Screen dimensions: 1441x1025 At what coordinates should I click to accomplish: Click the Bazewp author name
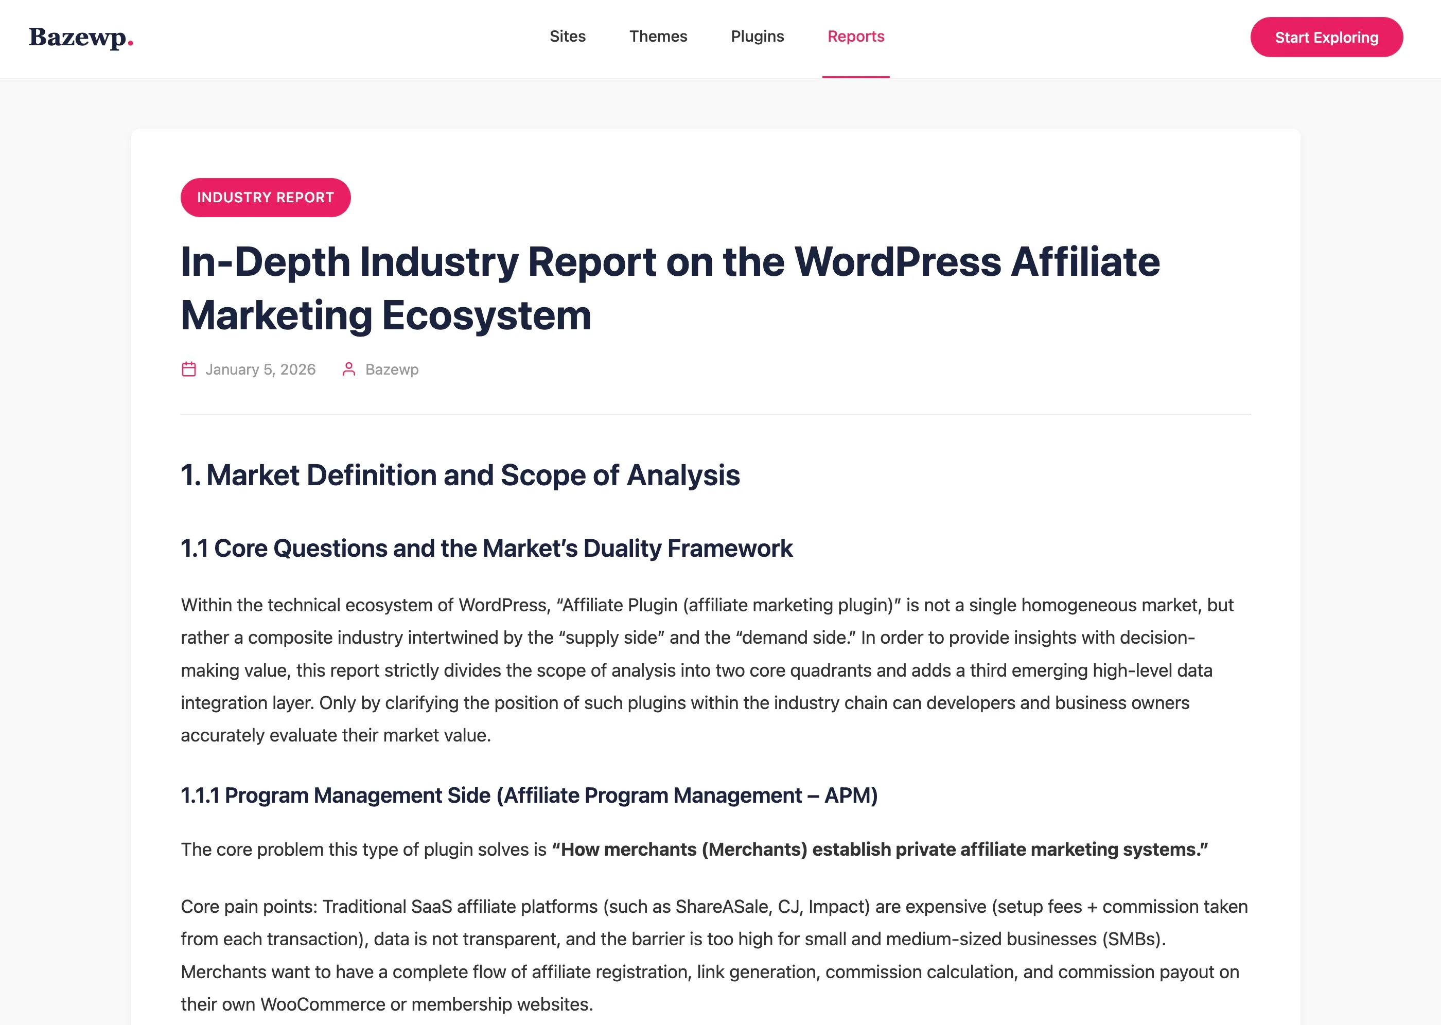(391, 370)
